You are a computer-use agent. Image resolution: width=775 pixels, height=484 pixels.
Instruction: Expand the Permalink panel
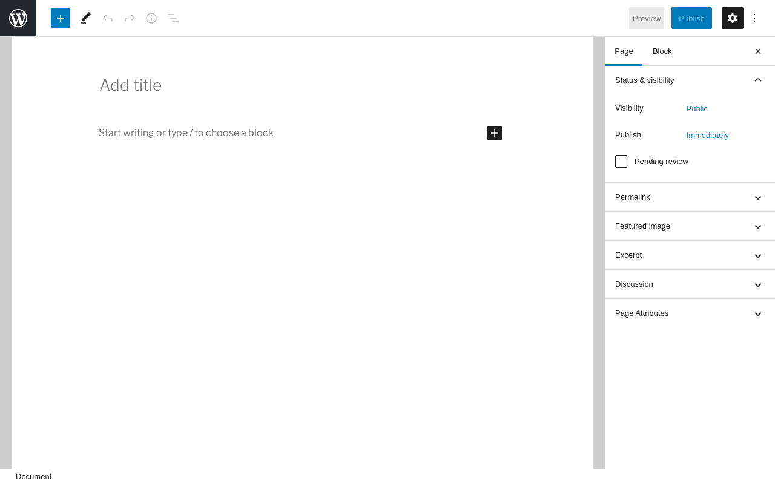(x=690, y=197)
